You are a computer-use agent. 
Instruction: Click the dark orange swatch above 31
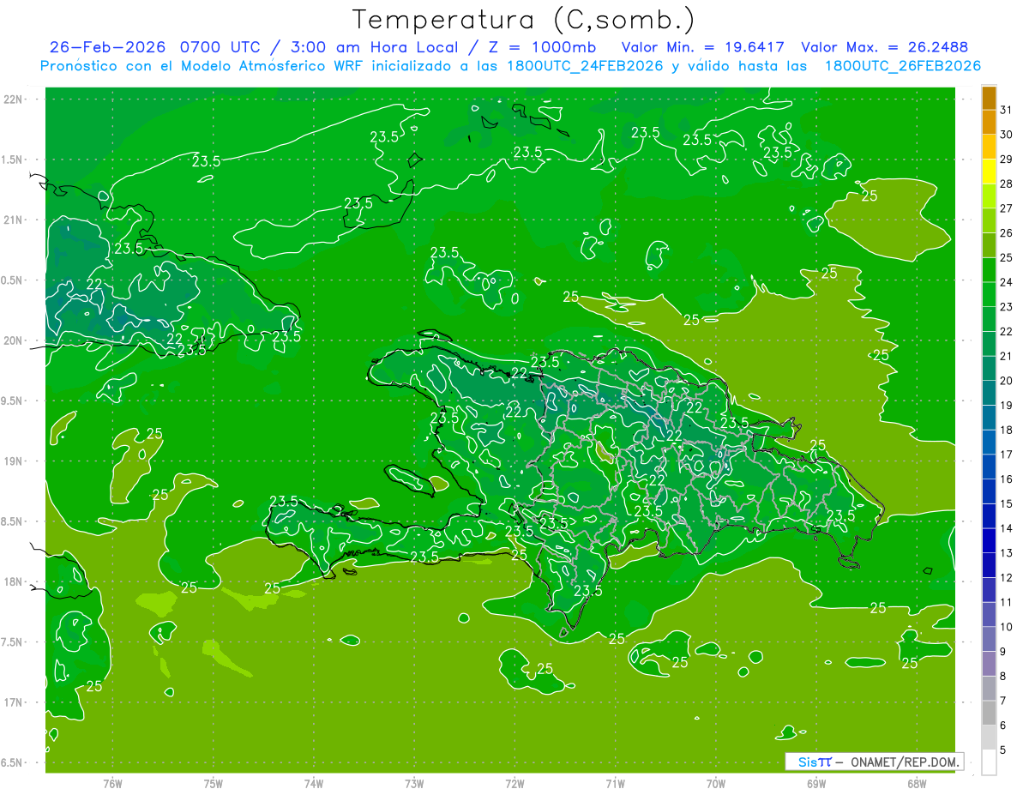click(989, 99)
